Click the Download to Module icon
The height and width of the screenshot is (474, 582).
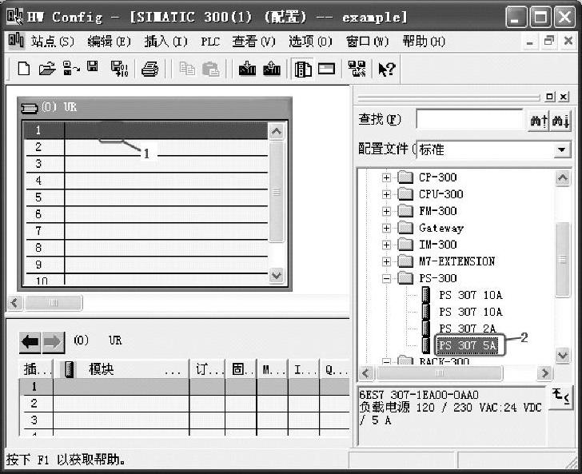click(247, 69)
